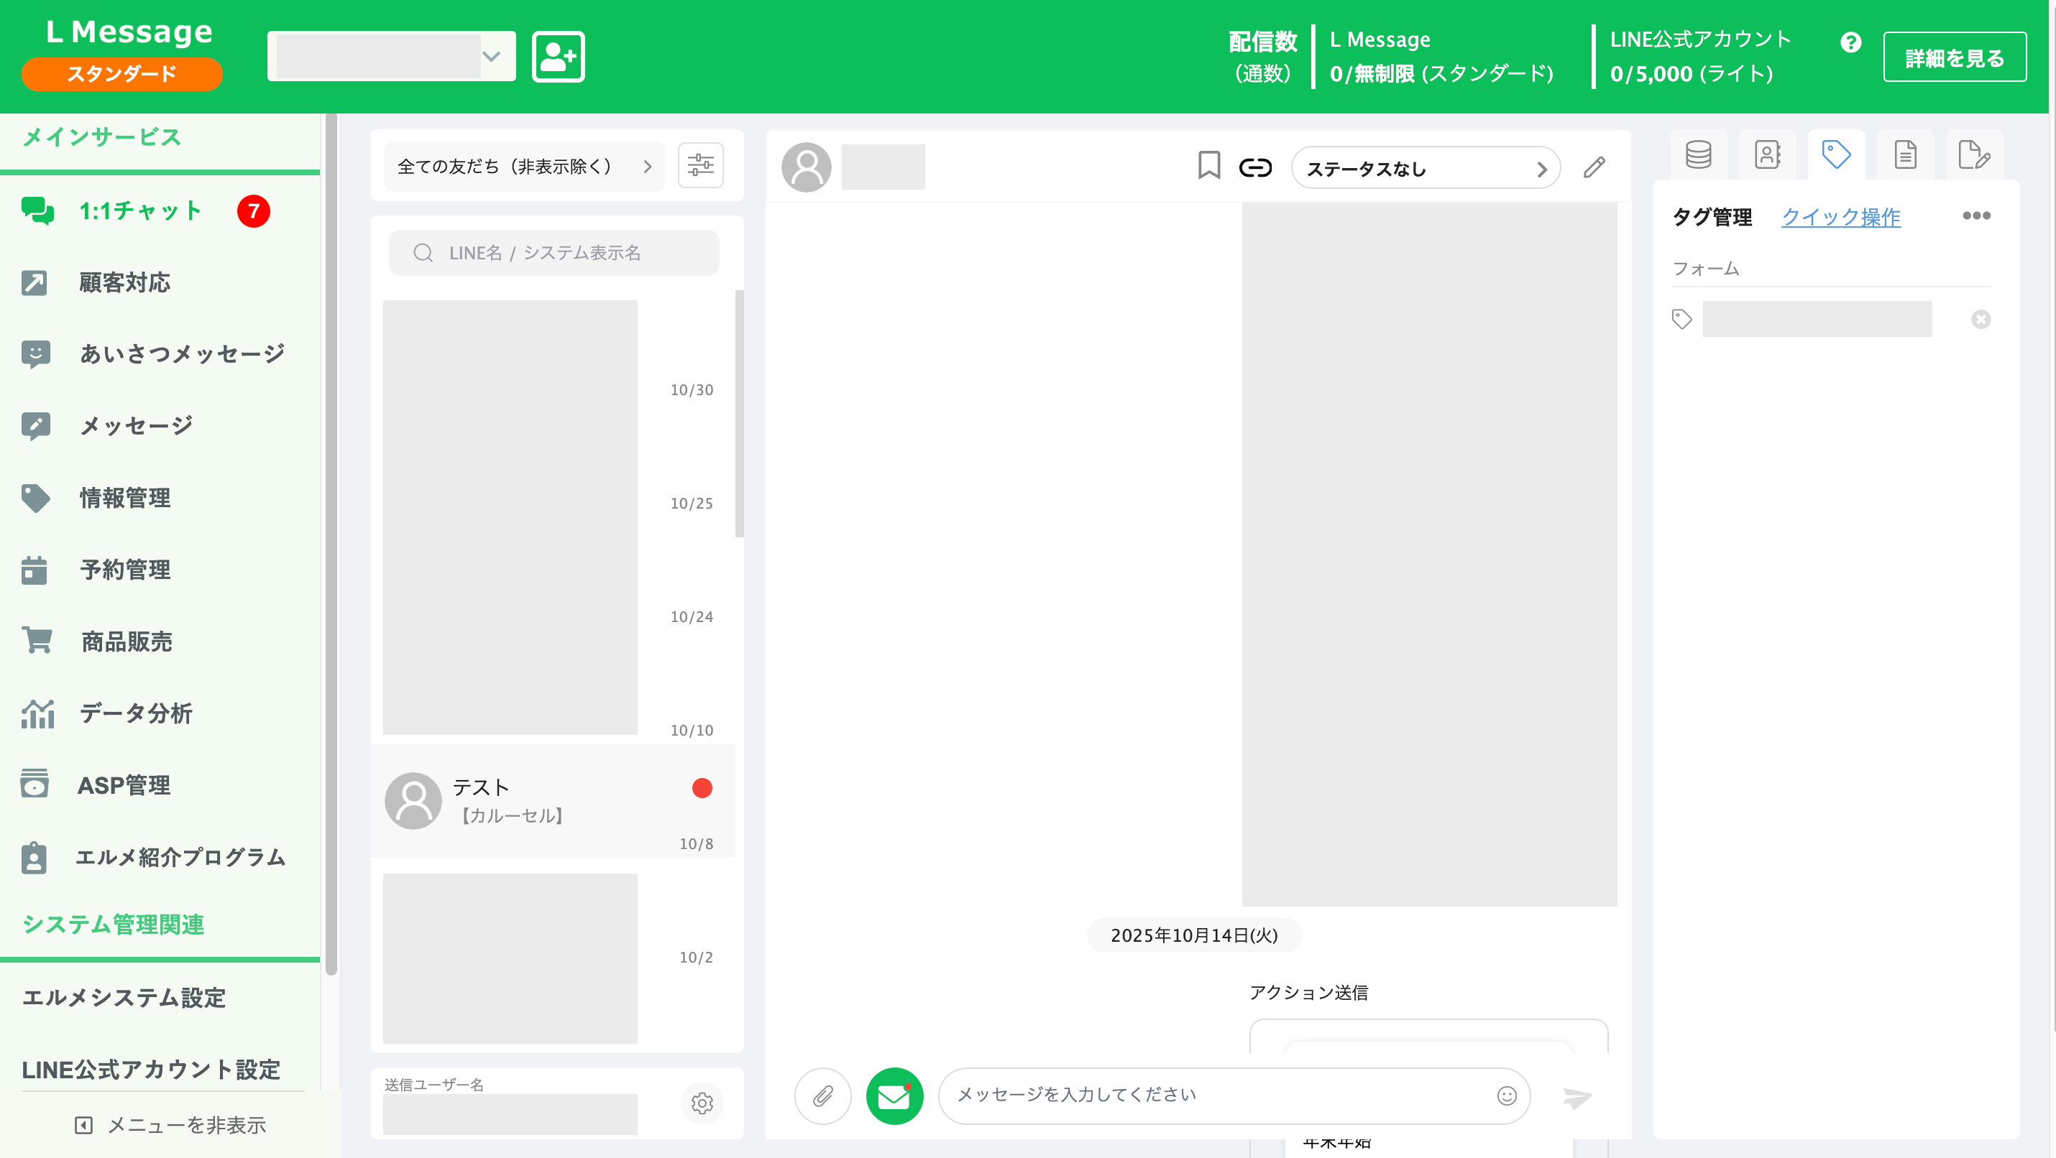Open the friend list filter settings icon
The width and height of the screenshot is (2056, 1158).
pyautogui.click(x=700, y=166)
